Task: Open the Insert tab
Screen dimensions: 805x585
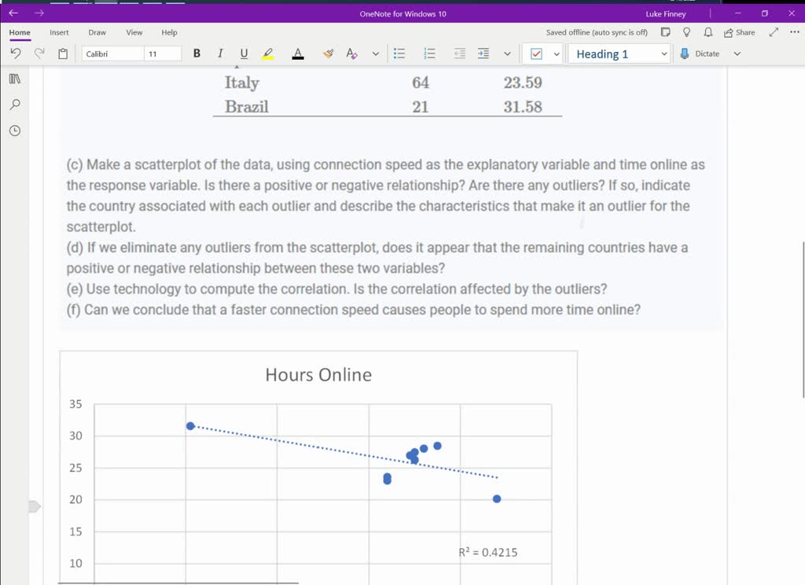Action: (x=59, y=32)
